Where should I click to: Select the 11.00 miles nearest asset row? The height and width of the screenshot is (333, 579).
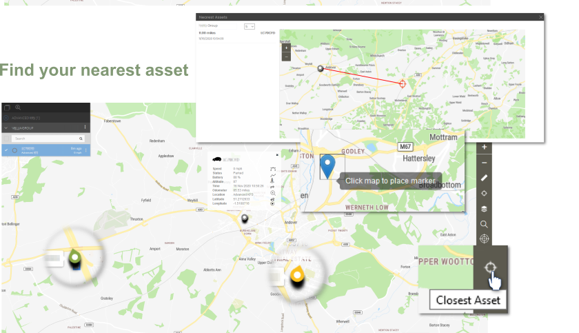pyautogui.click(x=237, y=35)
